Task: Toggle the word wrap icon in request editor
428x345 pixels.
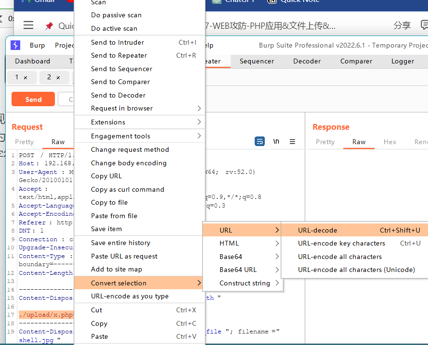Action: click(259, 141)
